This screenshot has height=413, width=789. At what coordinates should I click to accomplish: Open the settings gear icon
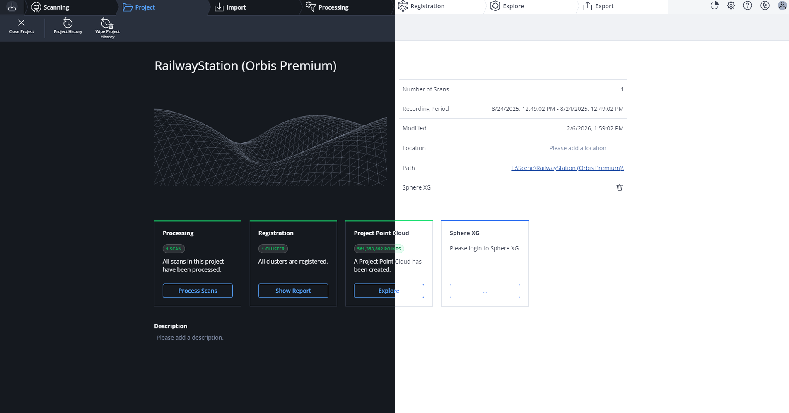(731, 6)
